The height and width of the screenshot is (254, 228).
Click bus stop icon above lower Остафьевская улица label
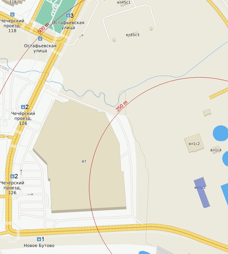click(x=40, y=38)
